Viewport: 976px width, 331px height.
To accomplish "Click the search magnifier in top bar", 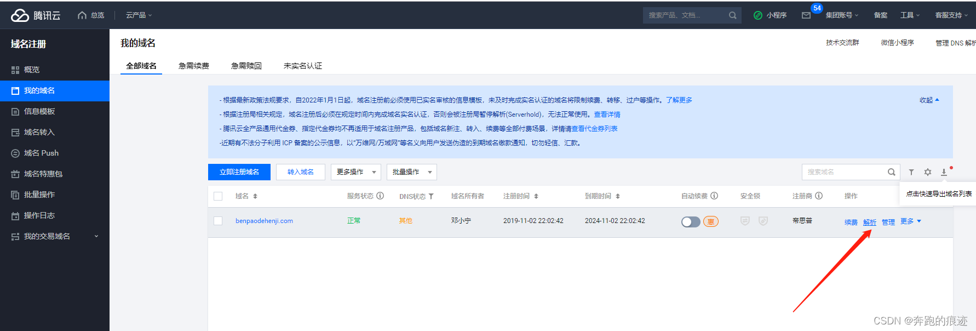I will point(732,15).
